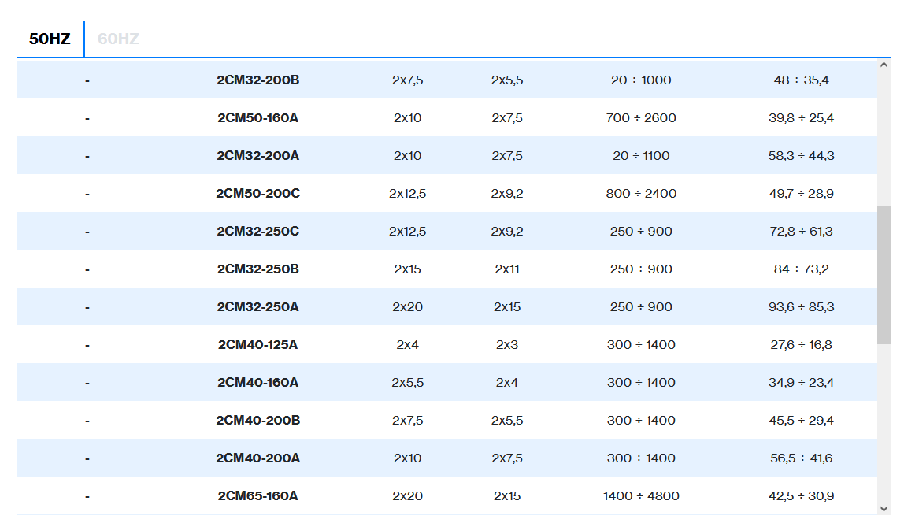The image size is (904, 527).
Task: Select model 2CM50-160A
Action: [x=257, y=117]
